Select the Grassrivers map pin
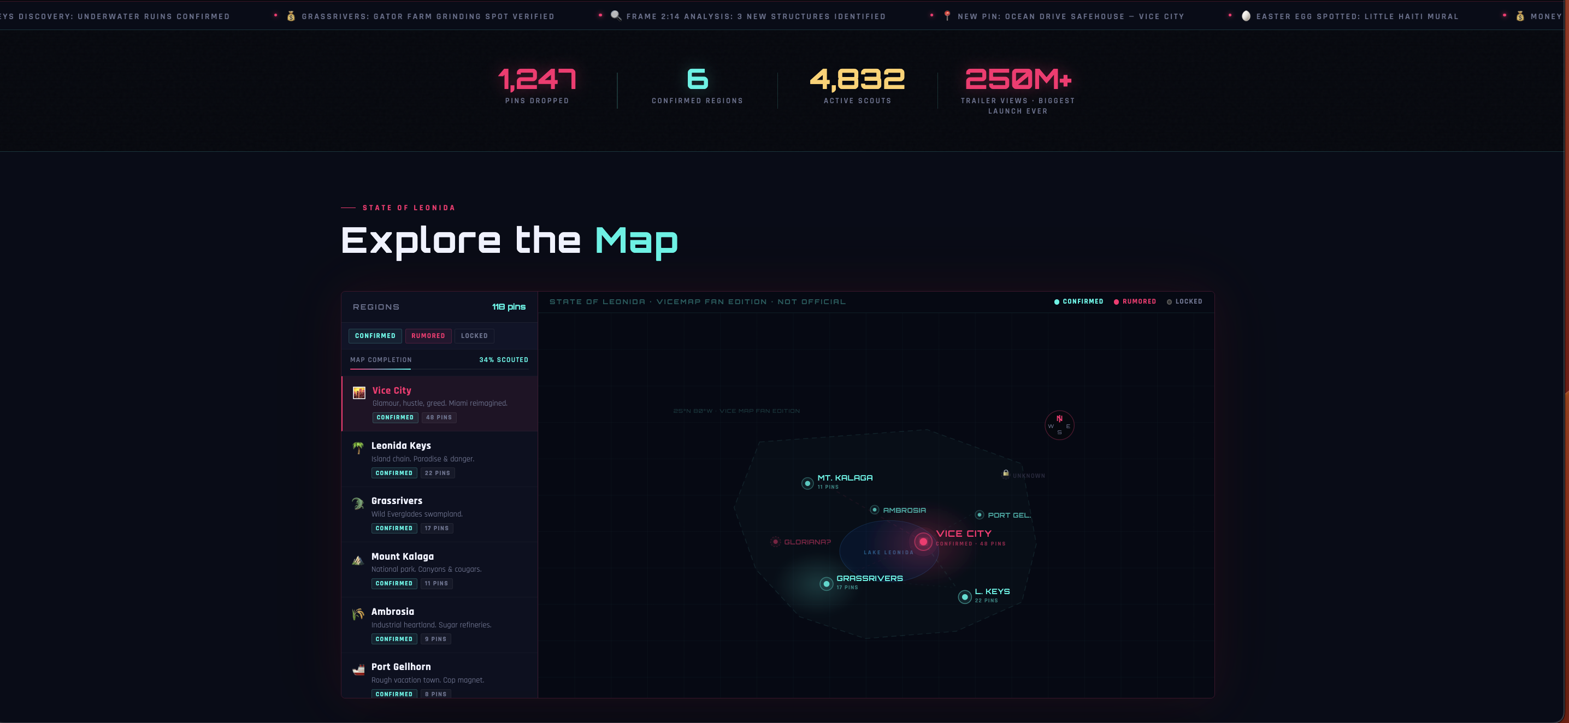Screen dimensions: 1569x723 (826, 584)
